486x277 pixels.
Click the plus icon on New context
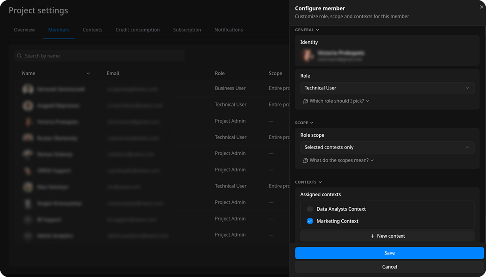pyautogui.click(x=372, y=236)
